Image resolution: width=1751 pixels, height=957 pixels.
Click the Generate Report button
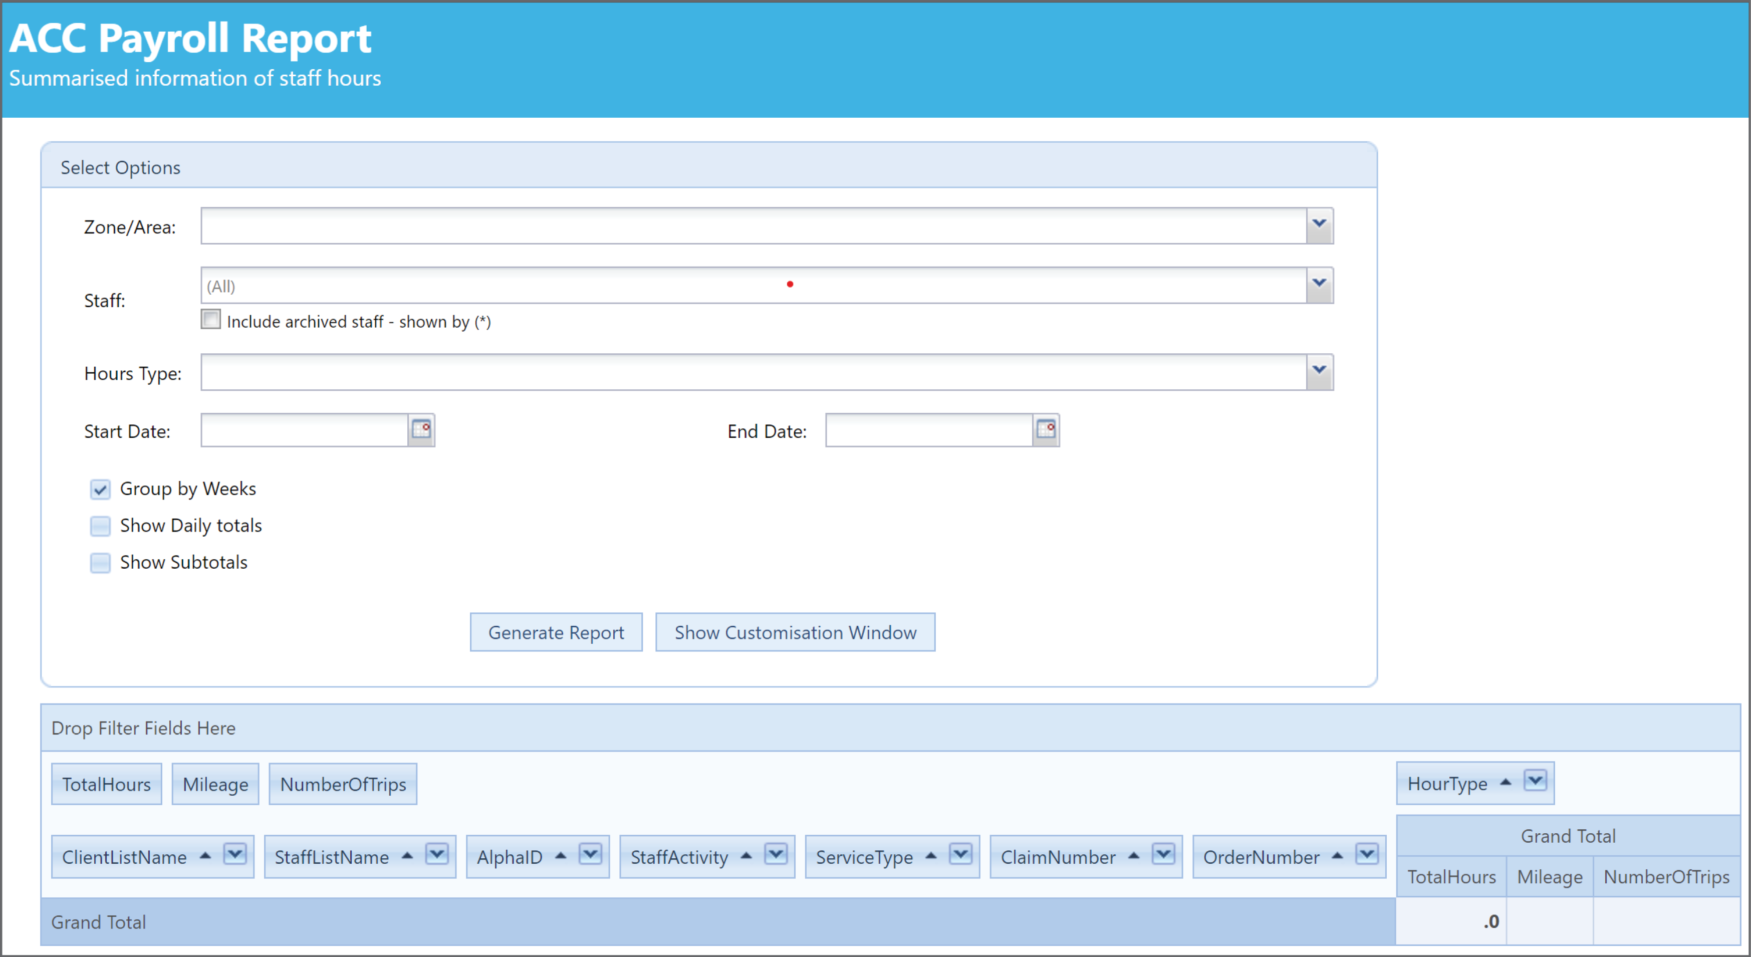(555, 632)
